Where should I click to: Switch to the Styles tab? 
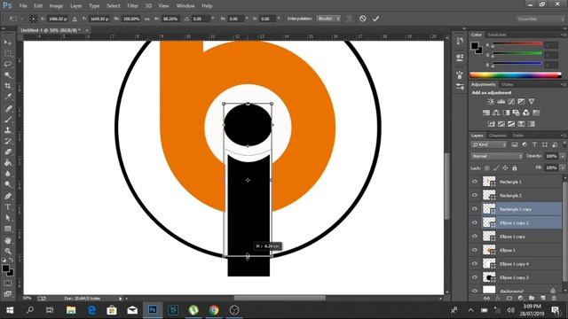(507, 85)
